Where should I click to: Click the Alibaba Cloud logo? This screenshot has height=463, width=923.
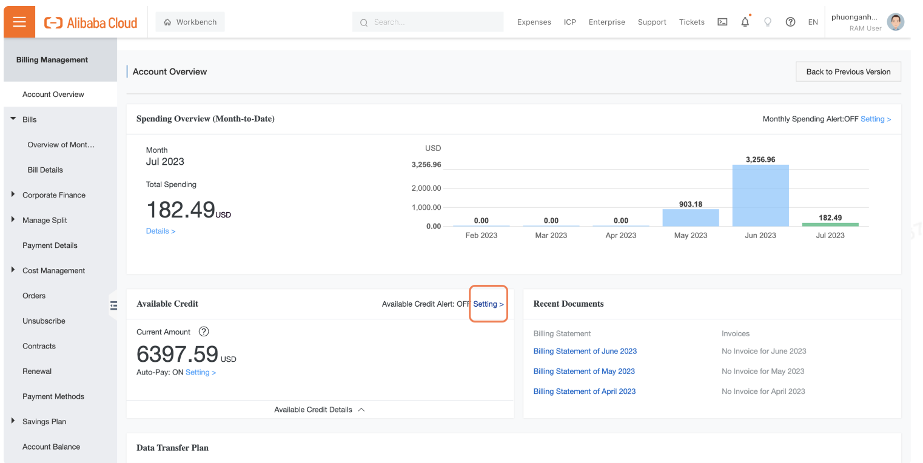90,22
